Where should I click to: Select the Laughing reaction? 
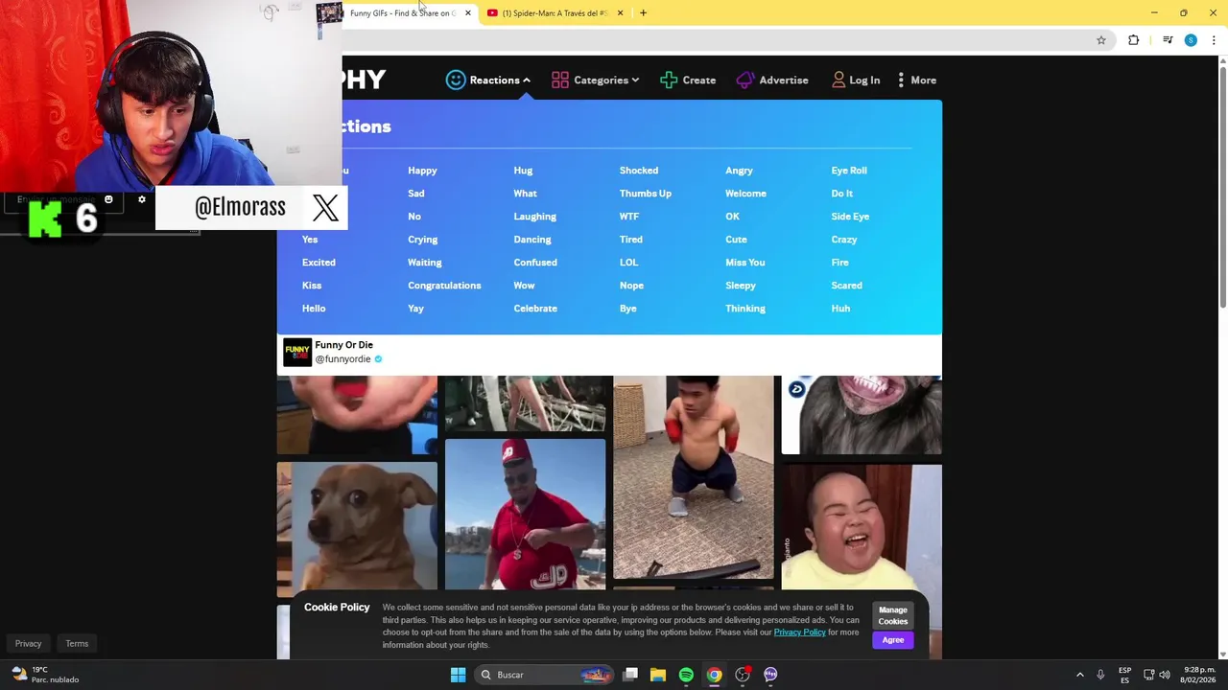(x=534, y=217)
